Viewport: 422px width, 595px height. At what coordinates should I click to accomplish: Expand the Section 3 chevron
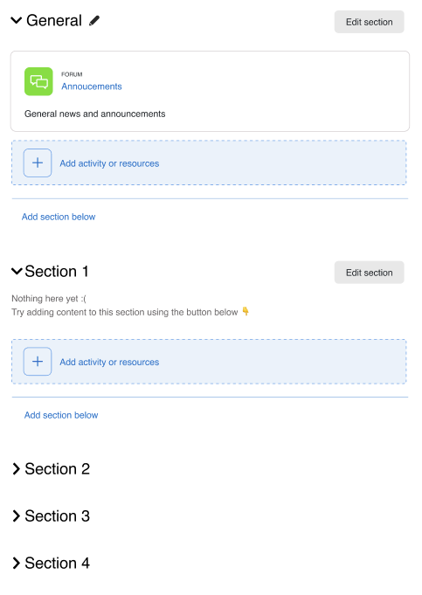(16, 516)
